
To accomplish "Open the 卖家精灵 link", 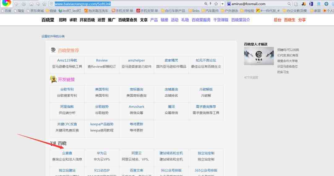I will (171, 61).
